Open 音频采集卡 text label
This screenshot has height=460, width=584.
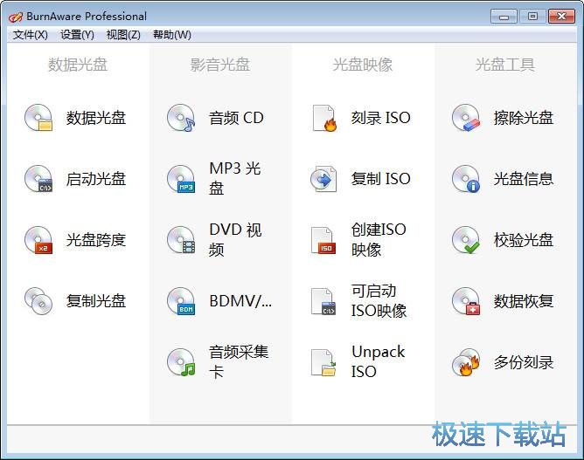(x=239, y=361)
